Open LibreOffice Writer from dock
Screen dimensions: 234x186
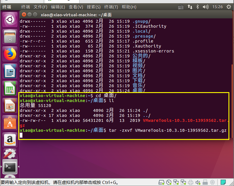point(10,71)
